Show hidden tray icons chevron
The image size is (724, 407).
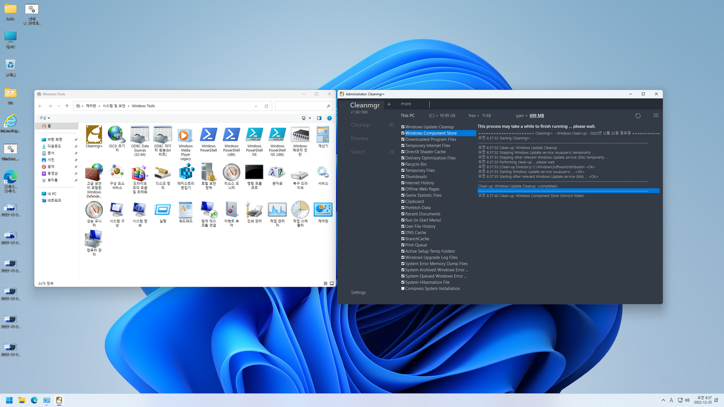pos(663,400)
